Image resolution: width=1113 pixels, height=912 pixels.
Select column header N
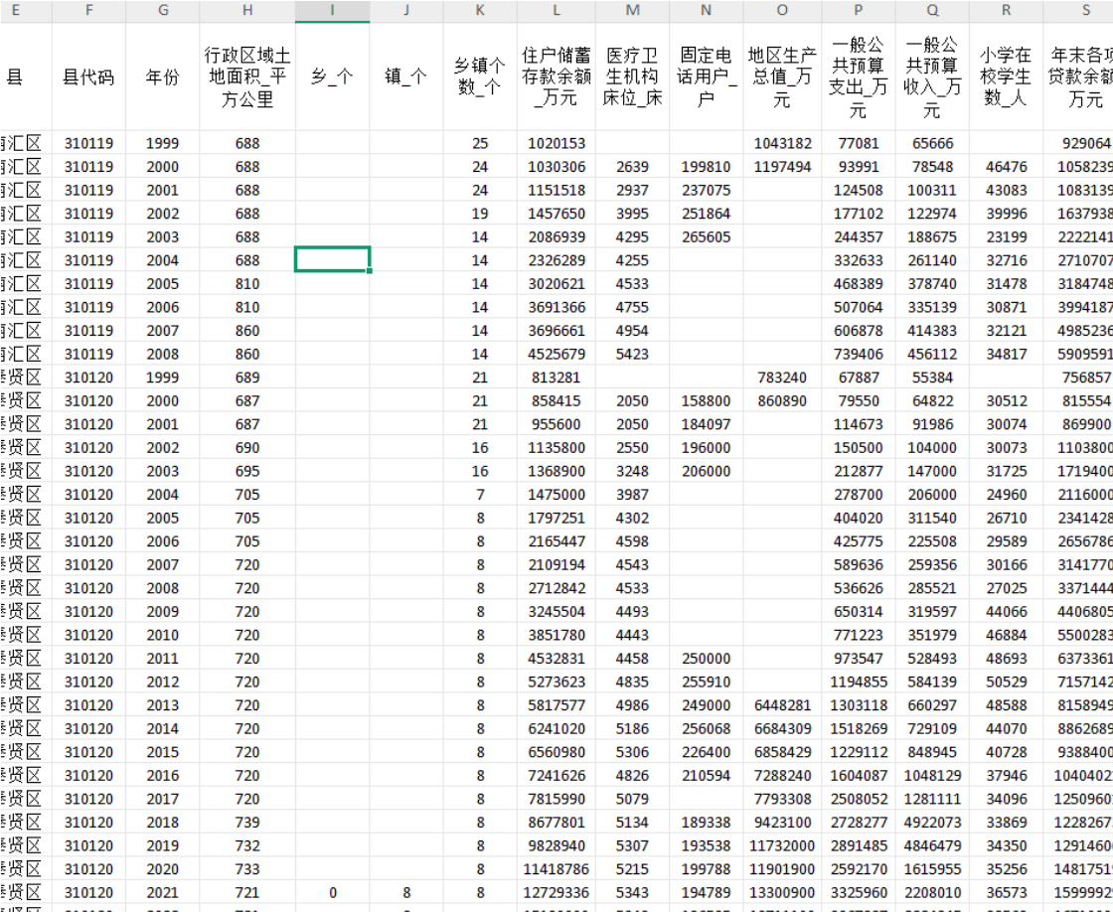[706, 11]
